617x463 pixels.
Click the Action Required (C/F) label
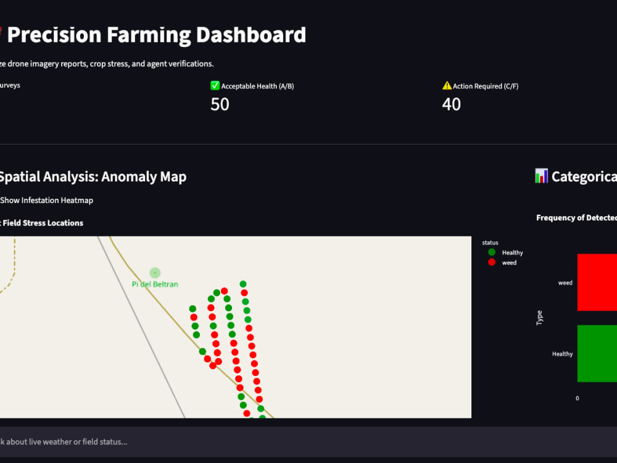[x=486, y=86]
